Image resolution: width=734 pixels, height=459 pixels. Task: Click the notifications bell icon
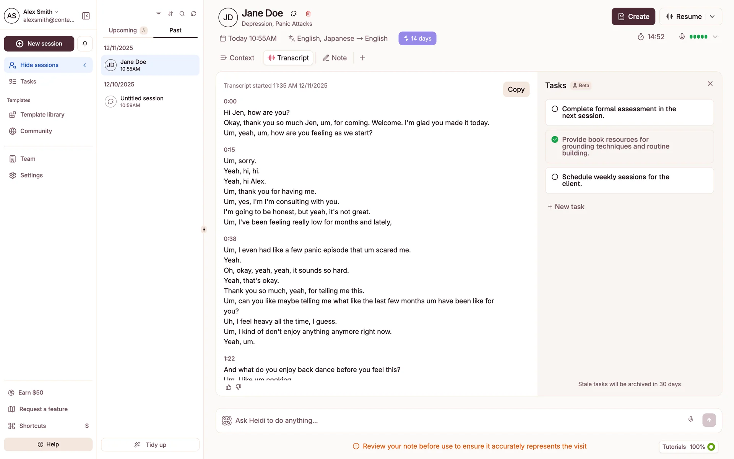coord(85,44)
